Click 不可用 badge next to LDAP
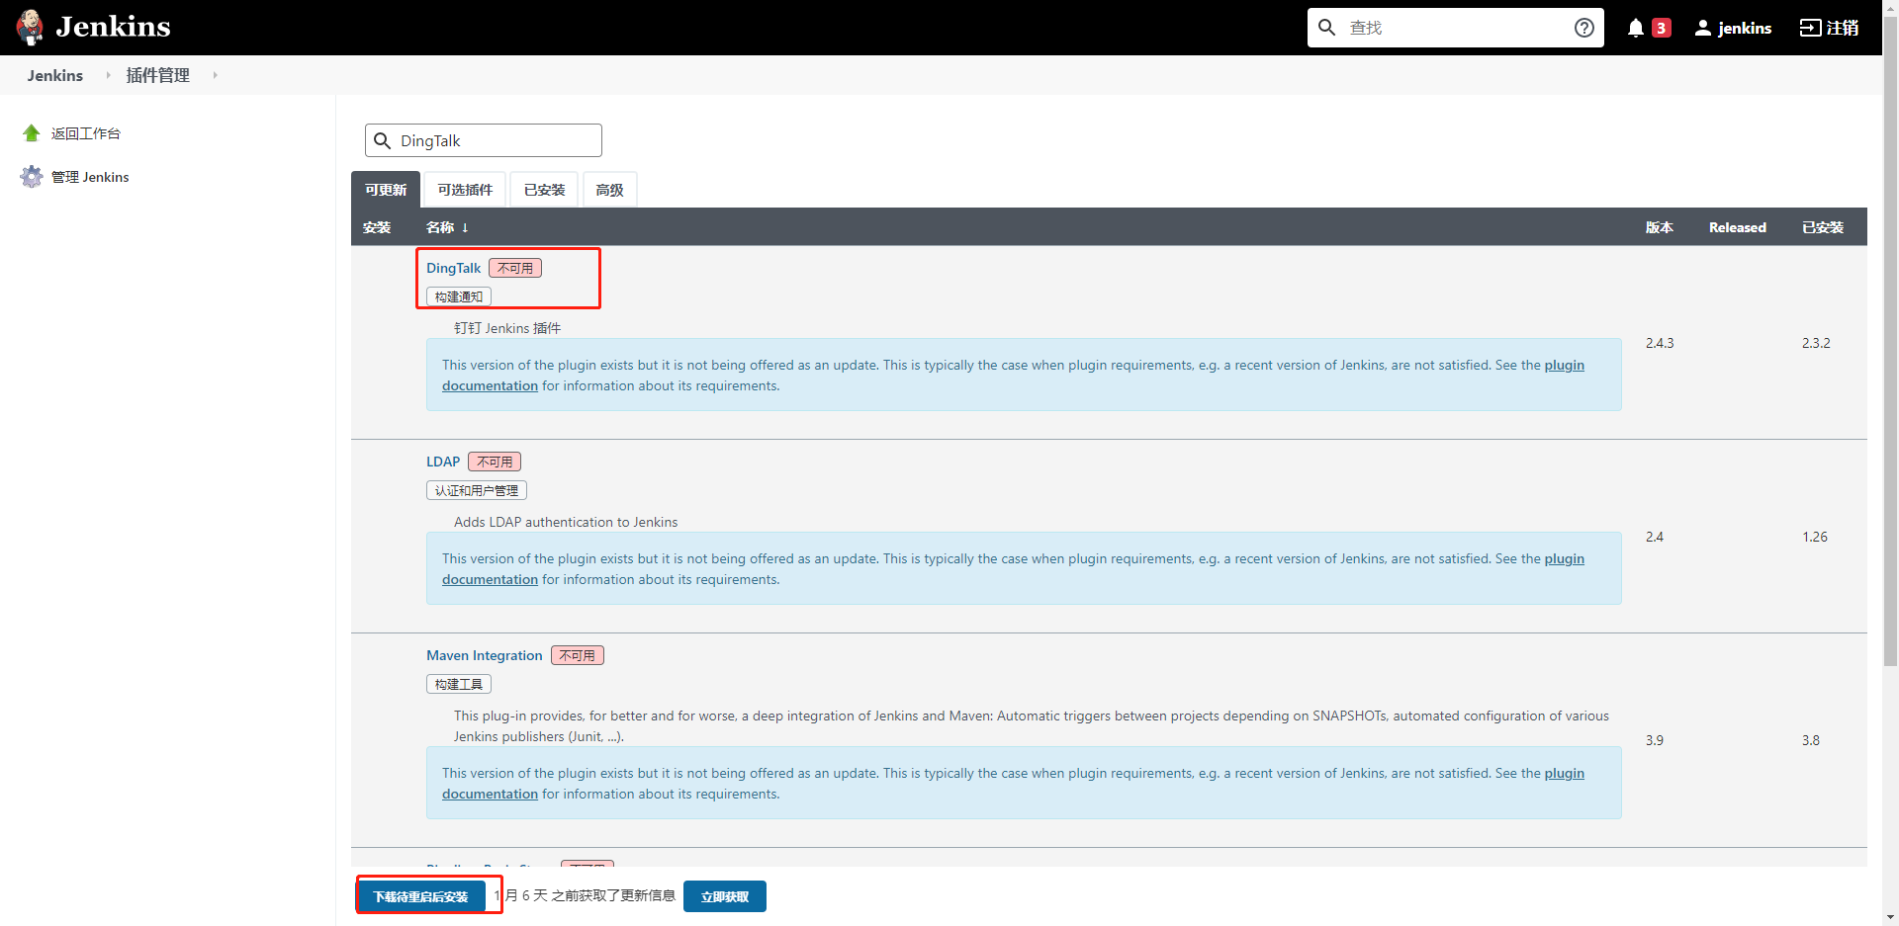 coord(495,462)
